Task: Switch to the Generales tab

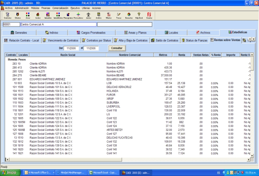Action: pos(19,32)
